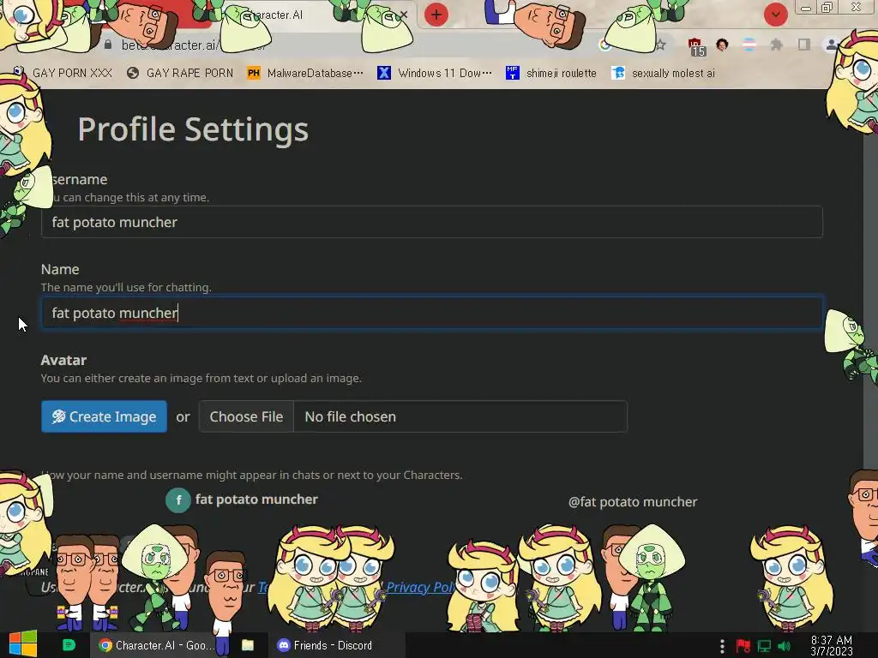This screenshot has height=658, width=878.
Task: Open the network tray icon
Action: click(x=764, y=646)
